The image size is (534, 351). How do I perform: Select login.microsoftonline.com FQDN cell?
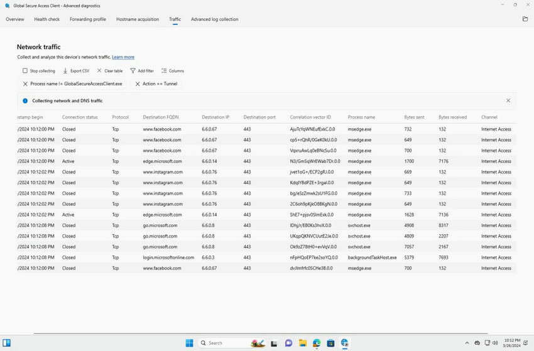(x=168, y=257)
